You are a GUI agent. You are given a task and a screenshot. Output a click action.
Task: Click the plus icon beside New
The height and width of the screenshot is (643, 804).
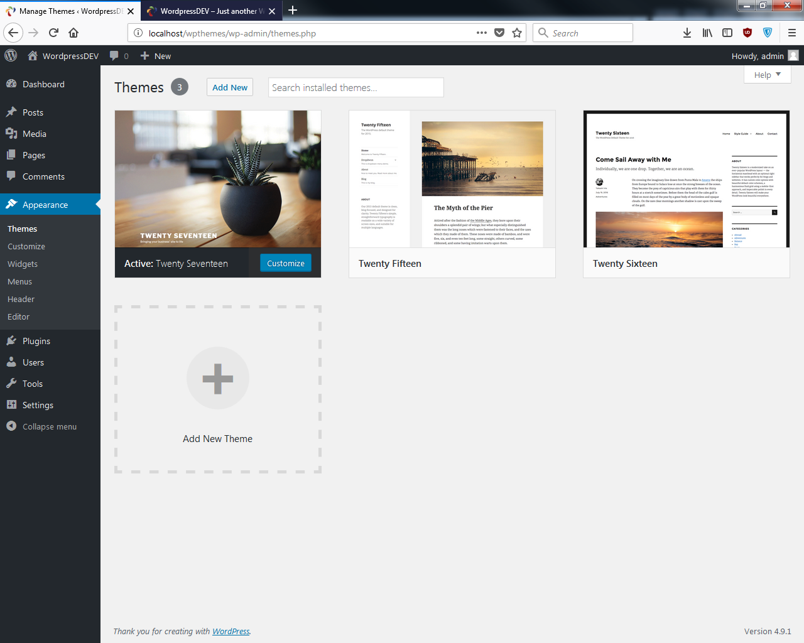click(x=144, y=55)
